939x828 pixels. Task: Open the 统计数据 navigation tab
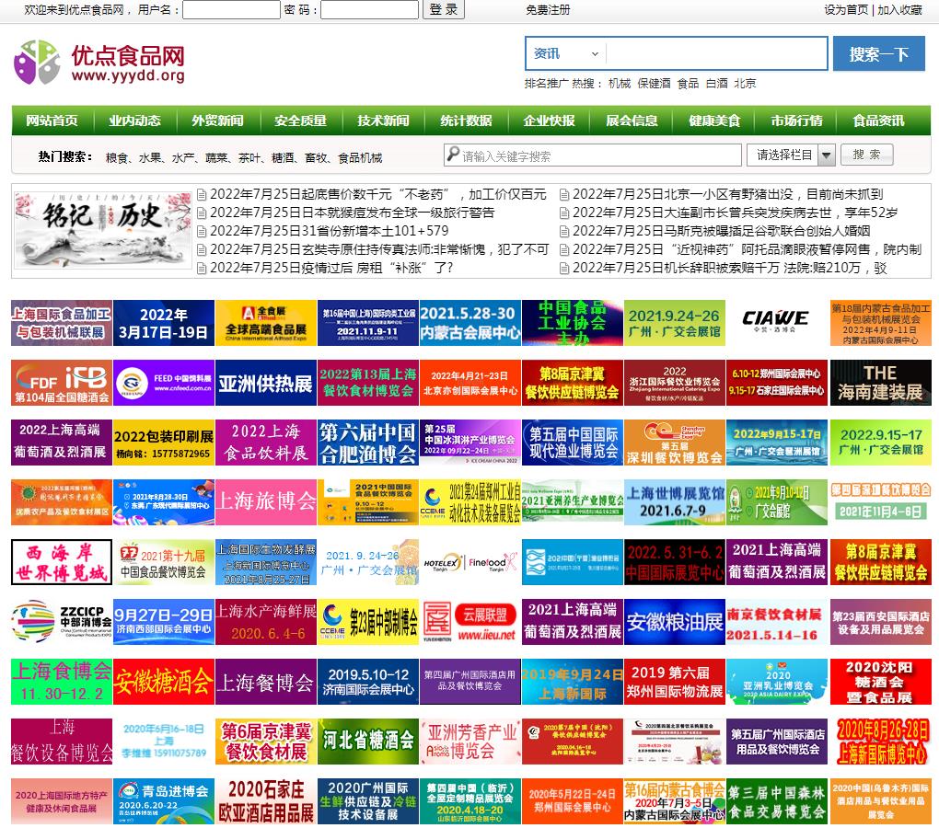pos(466,121)
